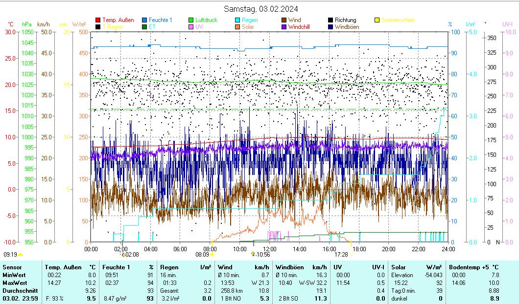519x304 pixels.
Task: Click the chart title Samstag, 03.02.2024
Action: [x=261, y=9]
